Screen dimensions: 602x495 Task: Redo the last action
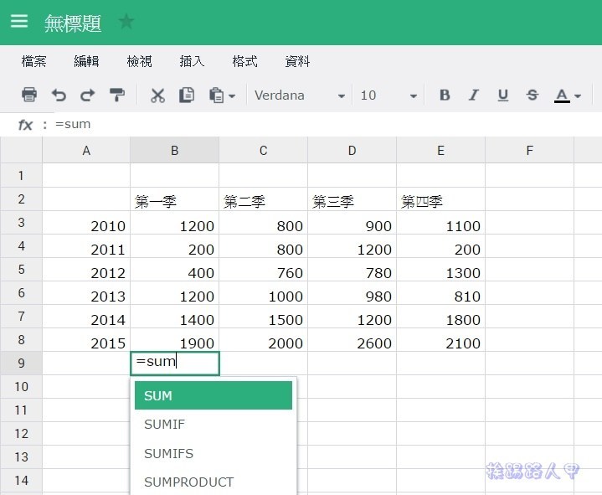tap(87, 95)
